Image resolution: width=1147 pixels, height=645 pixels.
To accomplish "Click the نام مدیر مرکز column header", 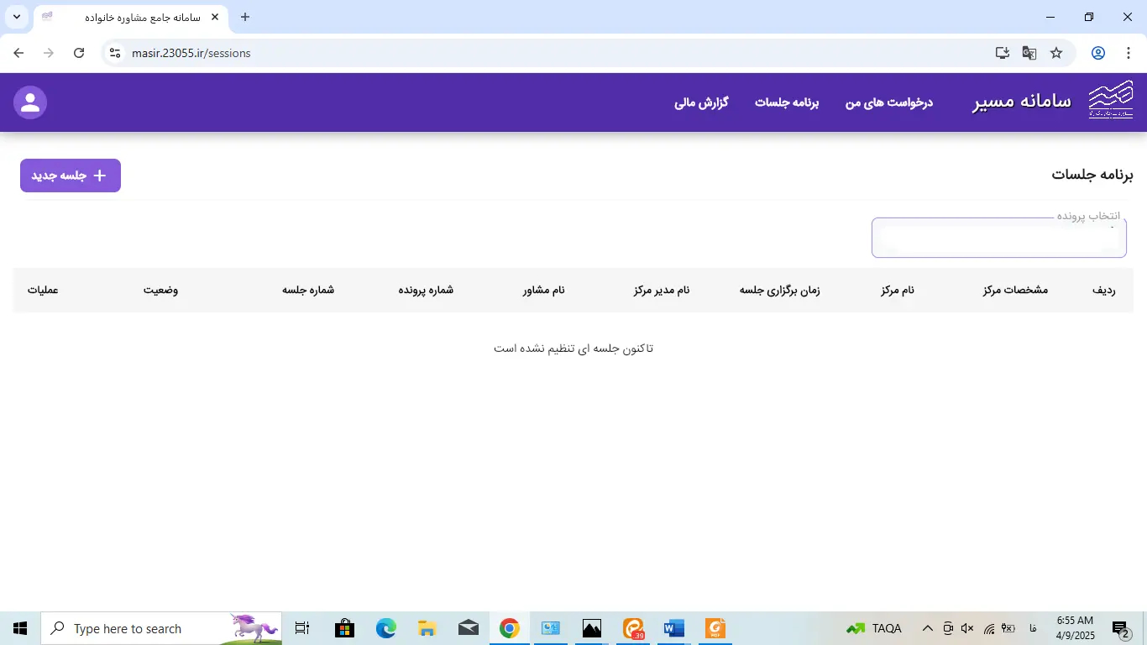I will click(x=662, y=290).
